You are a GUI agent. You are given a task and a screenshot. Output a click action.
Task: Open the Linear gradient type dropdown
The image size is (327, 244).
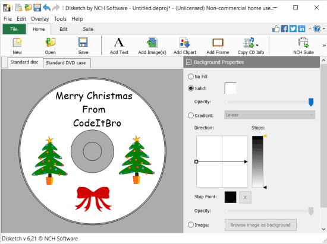[270, 115]
